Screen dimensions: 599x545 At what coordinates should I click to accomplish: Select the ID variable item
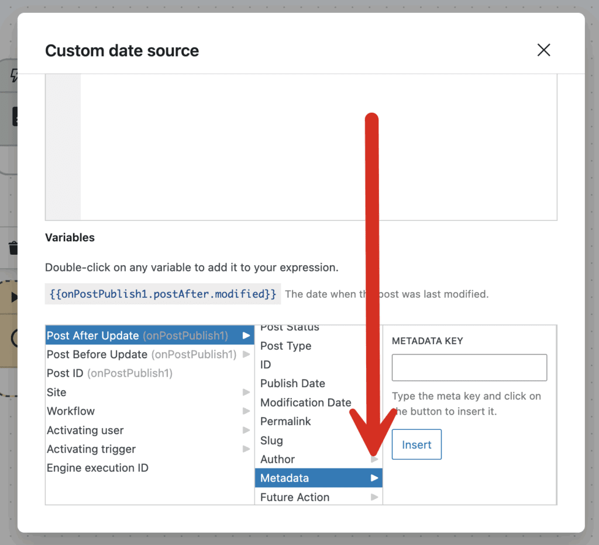pos(266,365)
